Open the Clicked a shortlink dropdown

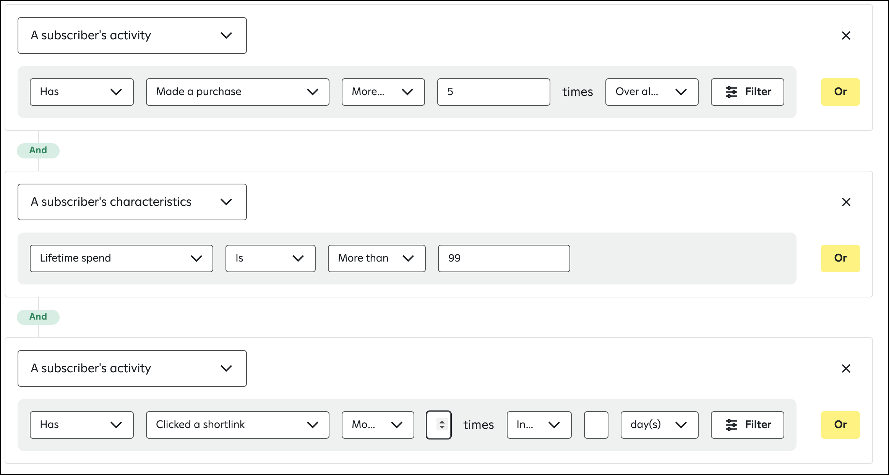(237, 425)
